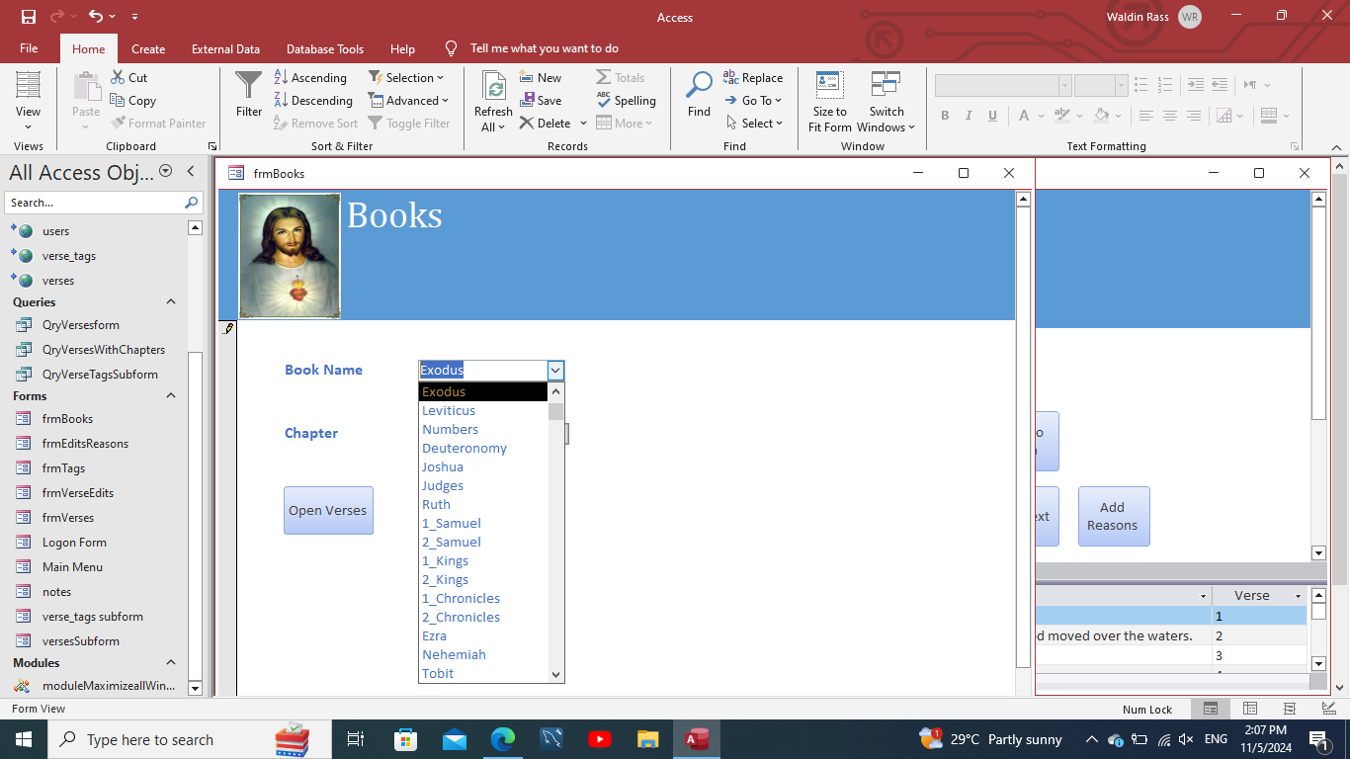Click the Save record icon

[x=528, y=100]
